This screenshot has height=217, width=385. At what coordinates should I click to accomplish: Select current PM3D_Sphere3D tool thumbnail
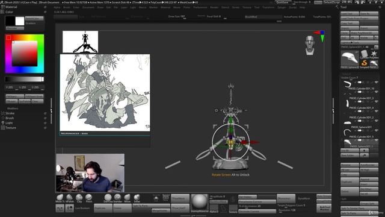coord(350,59)
